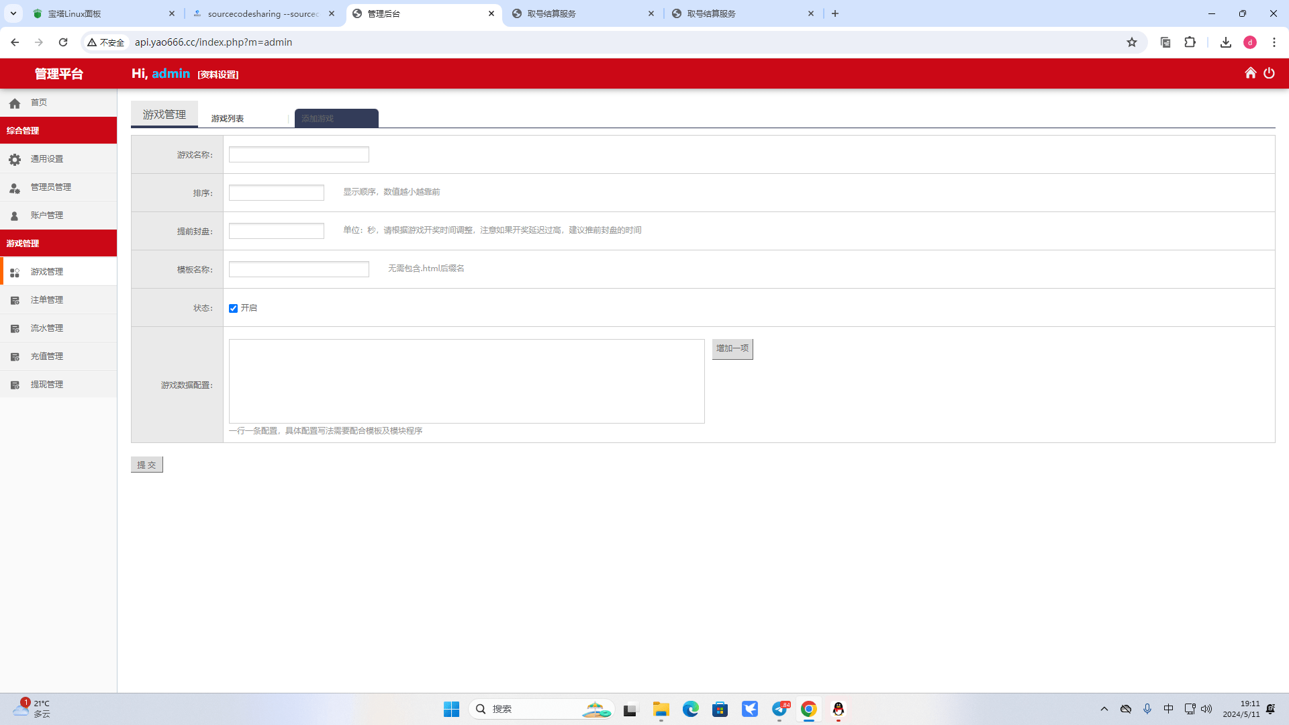Uncheck the 开启 status checkbox

click(x=233, y=308)
